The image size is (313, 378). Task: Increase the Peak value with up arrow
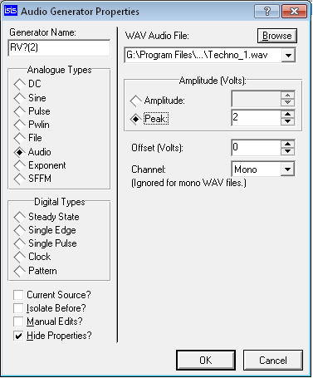tap(287, 114)
